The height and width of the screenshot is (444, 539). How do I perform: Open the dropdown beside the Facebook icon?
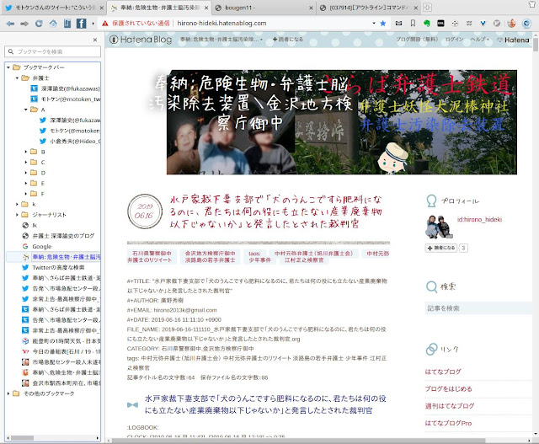(93, 24)
